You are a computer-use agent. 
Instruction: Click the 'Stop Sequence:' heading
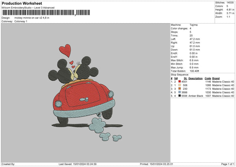(x=180, y=75)
